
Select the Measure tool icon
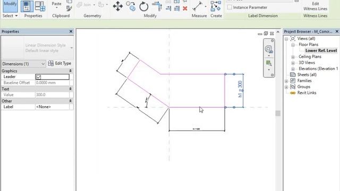point(198,6)
